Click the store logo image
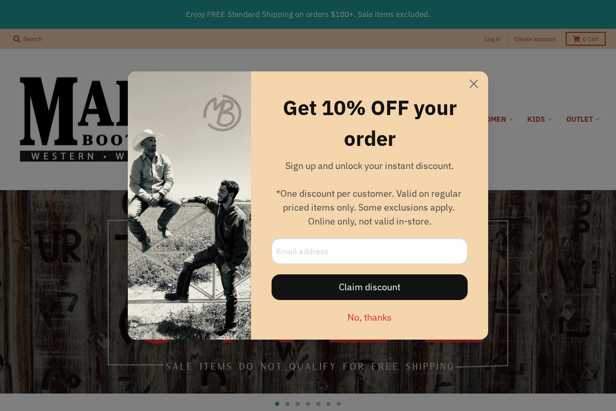 [x=74, y=119]
